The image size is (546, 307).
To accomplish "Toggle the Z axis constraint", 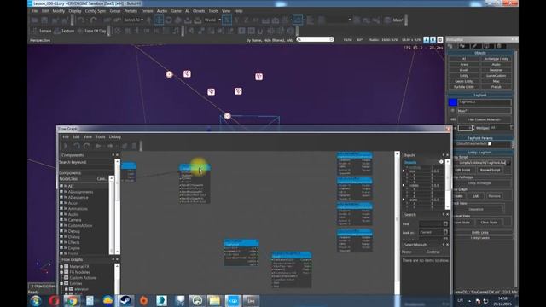I will click(247, 20).
